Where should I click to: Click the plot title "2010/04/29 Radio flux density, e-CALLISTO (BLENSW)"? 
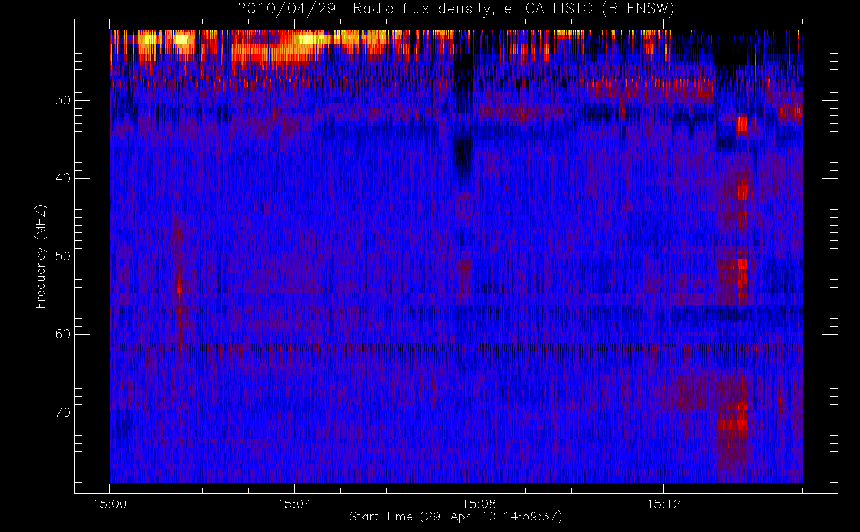click(456, 9)
